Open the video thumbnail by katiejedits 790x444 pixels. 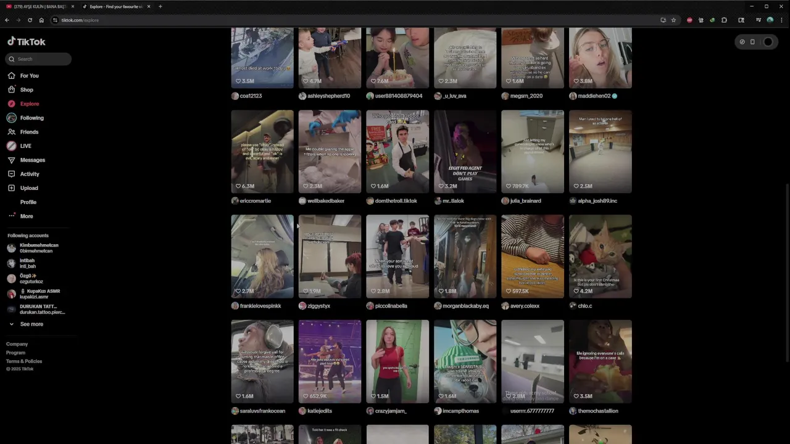pos(330,361)
